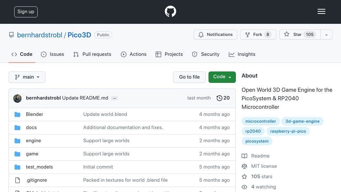Open the Update README.md commit message
The width and height of the screenshot is (341, 192).
coord(85,98)
